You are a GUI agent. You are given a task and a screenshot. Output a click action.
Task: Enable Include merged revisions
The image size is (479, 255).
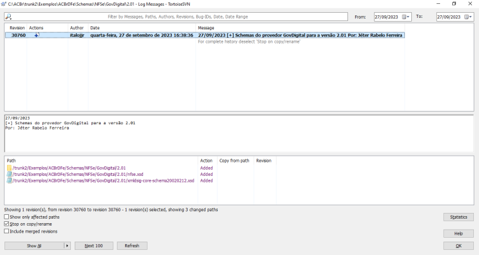point(6,231)
